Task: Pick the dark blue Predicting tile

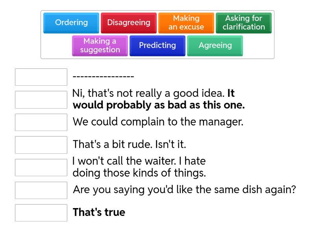Action: coord(157,46)
